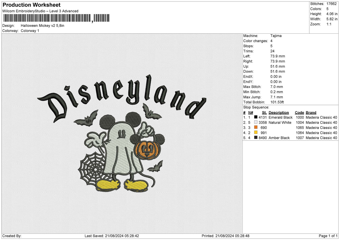Click the orange thread color swatch
Viewport: 340px width, 240px height.
coord(256,128)
